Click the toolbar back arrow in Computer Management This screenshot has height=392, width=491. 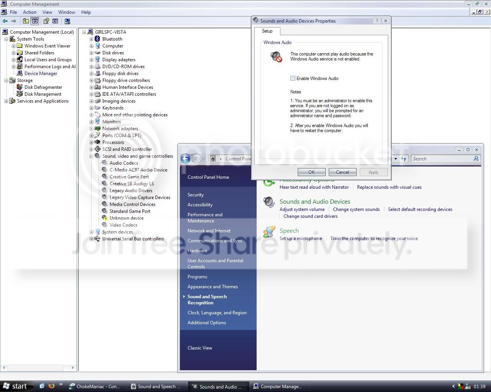click(x=5, y=21)
